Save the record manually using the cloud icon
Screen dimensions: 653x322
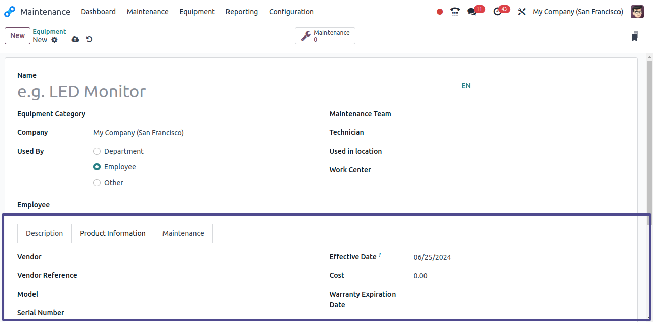click(x=75, y=39)
